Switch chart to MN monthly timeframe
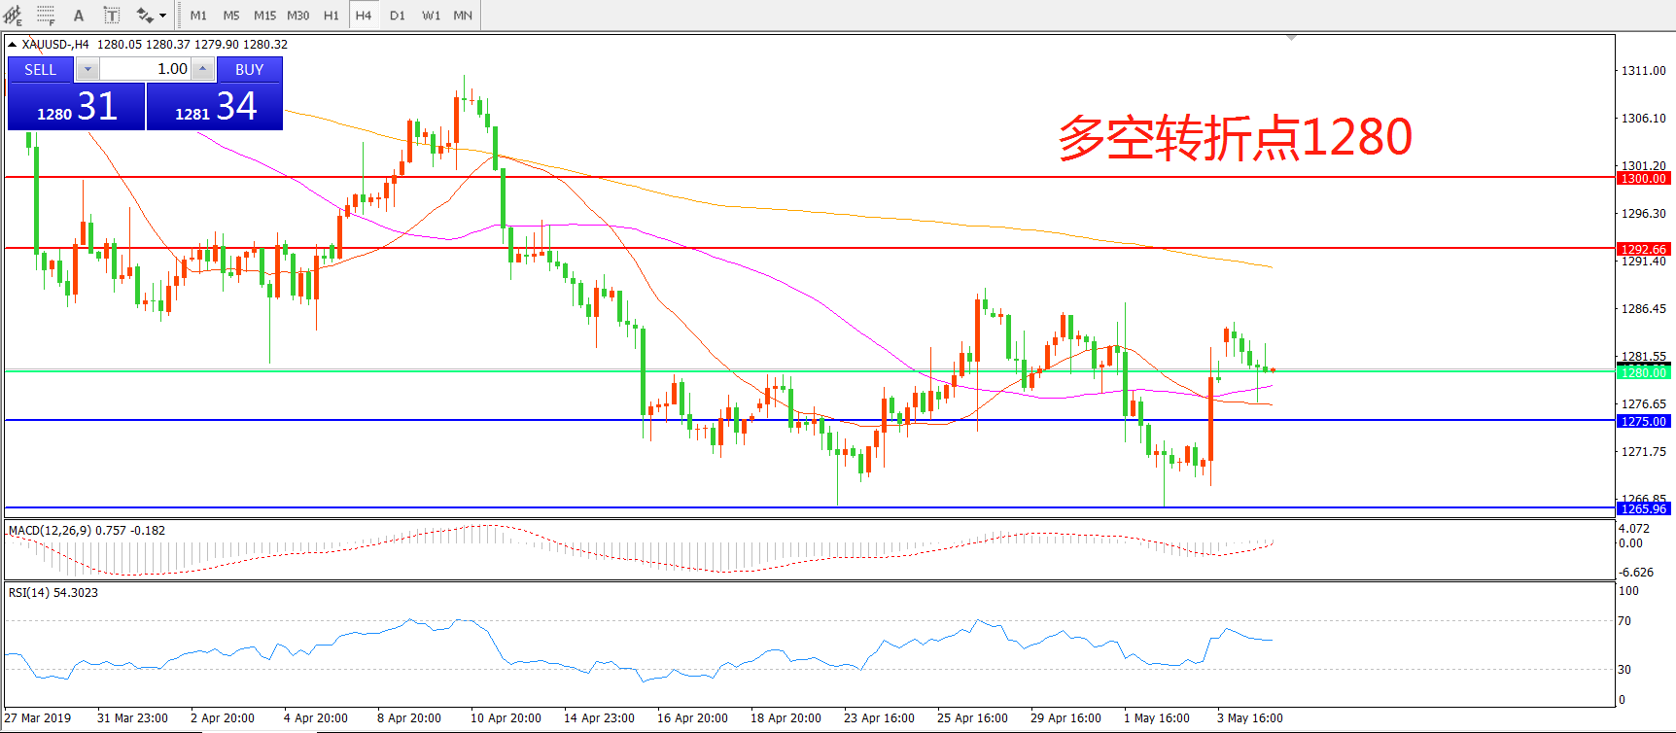Viewport: 1676px width, 733px height. 463,16
